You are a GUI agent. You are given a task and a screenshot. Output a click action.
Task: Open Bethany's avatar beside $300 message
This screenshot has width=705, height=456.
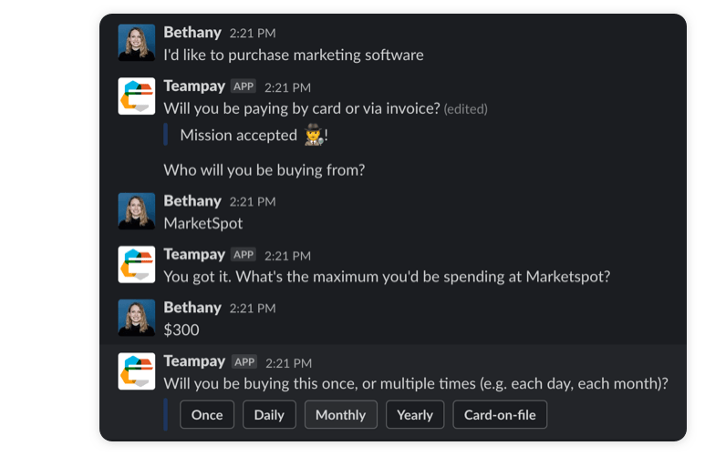click(x=137, y=318)
